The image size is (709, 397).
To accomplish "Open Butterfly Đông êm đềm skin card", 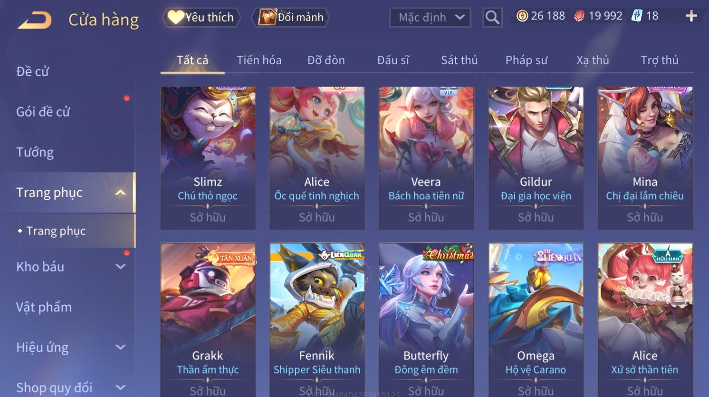I will tap(426, 319).
